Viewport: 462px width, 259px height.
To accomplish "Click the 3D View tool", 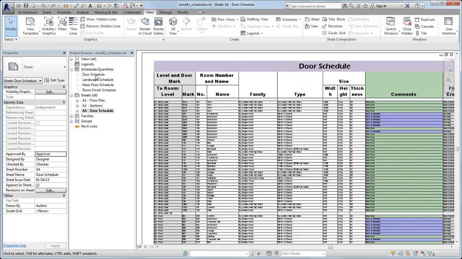I will tap(173, 26).
